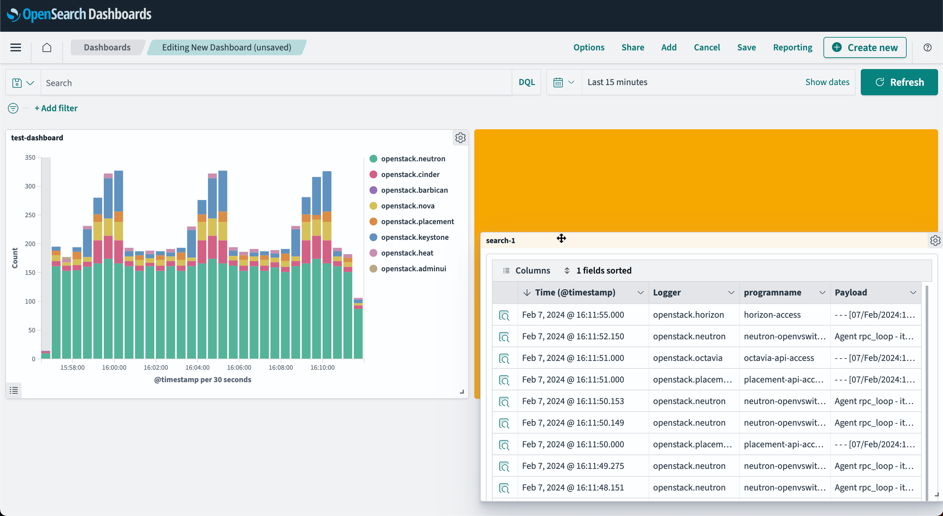Click the Add filter link
The height and width of the screenshot is (516, 943).
(56, 108)
